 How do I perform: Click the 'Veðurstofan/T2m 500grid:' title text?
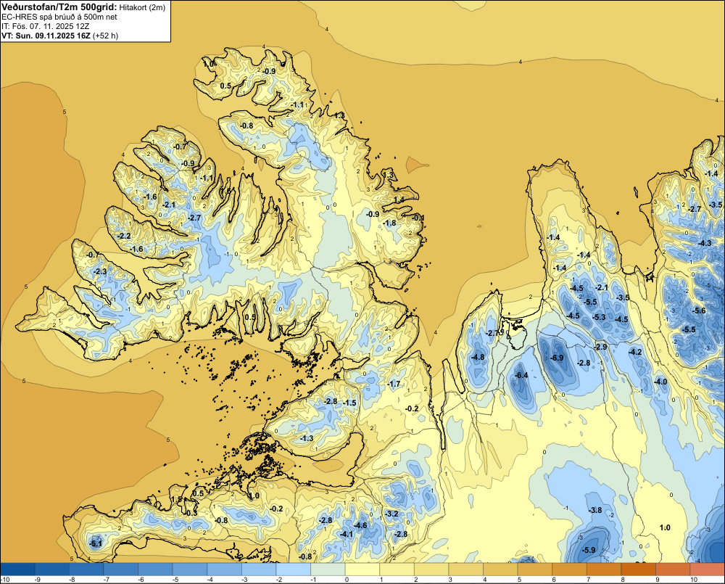59,7
